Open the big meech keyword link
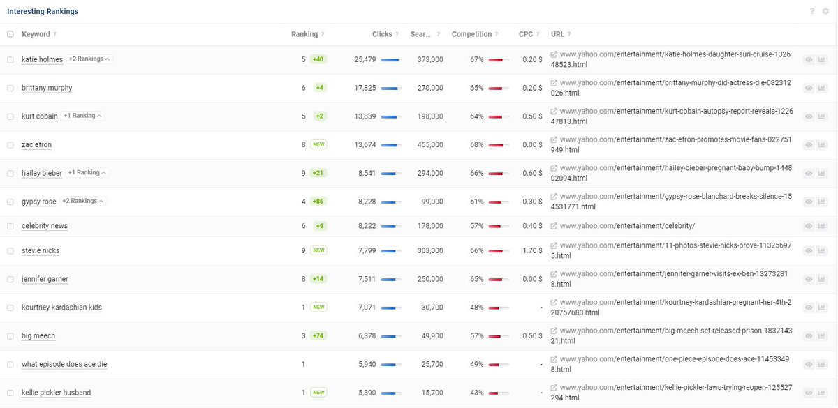Image resolution: width=838 pixels, height=408 pixels. point(38,336)
